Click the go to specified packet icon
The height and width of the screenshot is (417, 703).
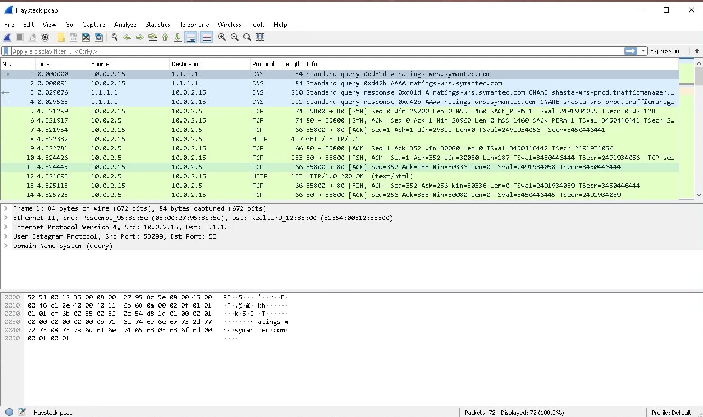click(152, 37)
